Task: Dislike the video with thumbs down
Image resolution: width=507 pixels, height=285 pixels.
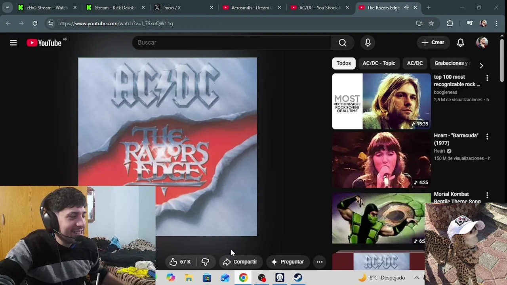Action: (x=205, y=262)
